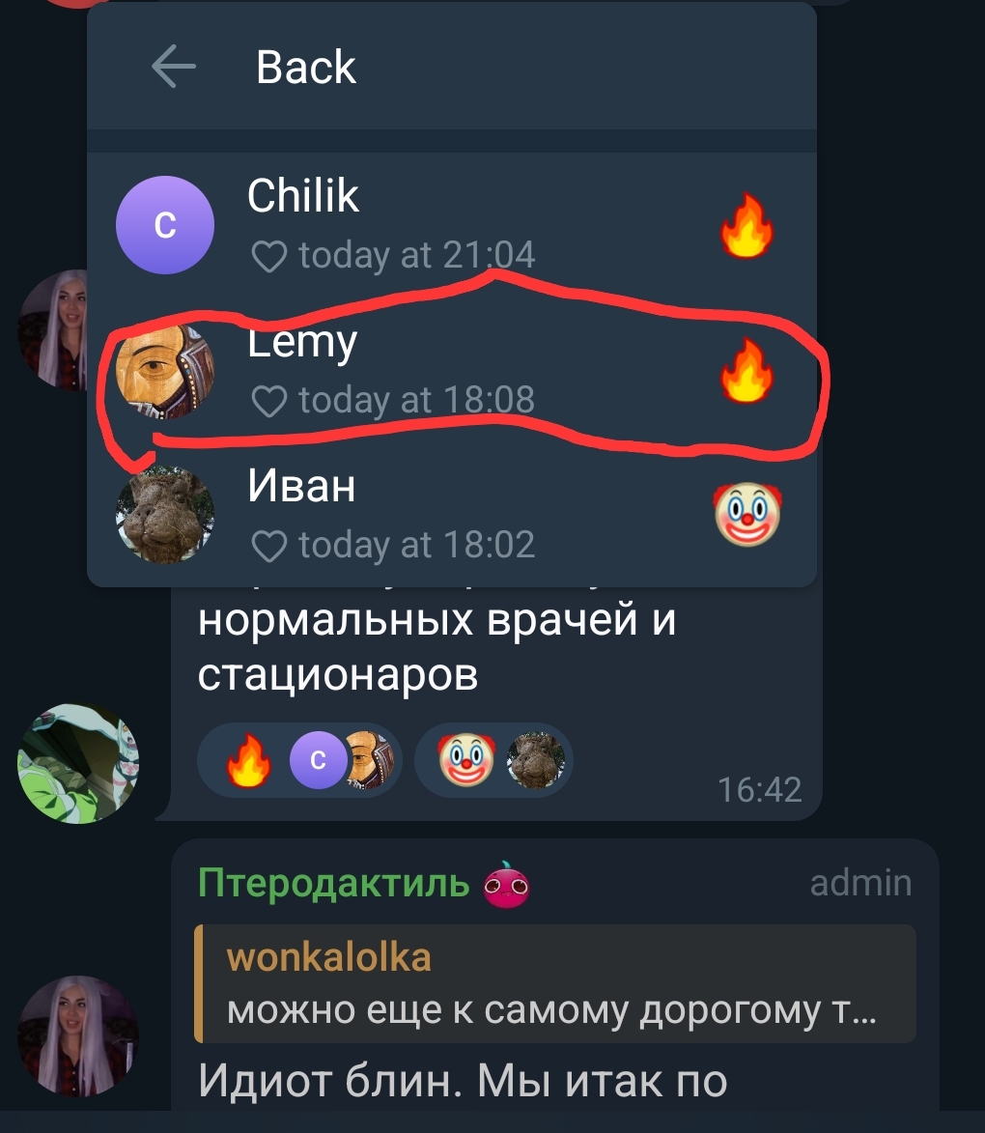Click heart icon beside today at 18:02
The image size is (985, 1133).
268,546
